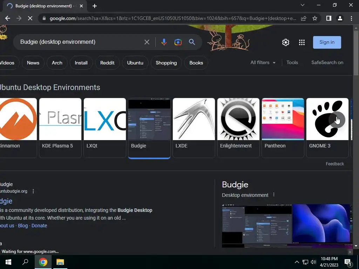Select the LXDE card

(x=194, y=128)
